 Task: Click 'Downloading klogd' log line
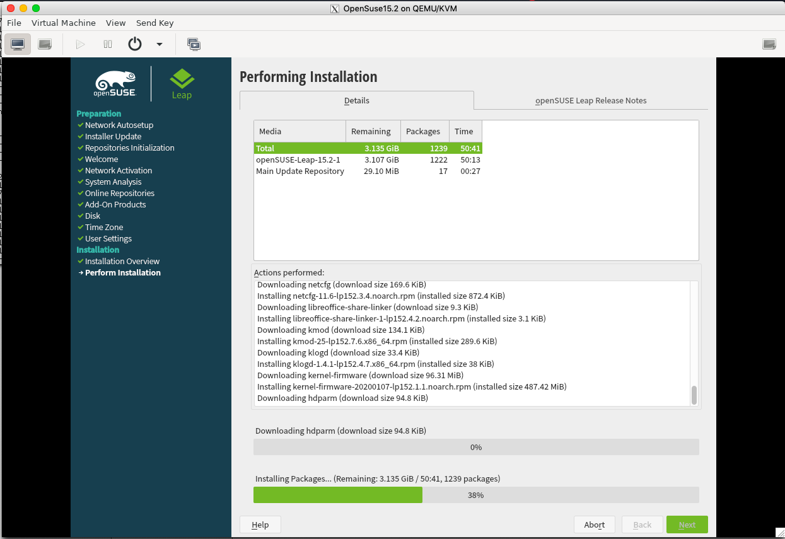[338, 352]
